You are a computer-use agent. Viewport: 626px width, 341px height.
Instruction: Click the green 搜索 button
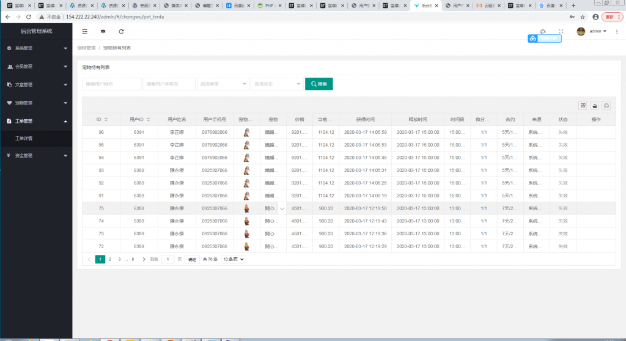pos(319,84)
